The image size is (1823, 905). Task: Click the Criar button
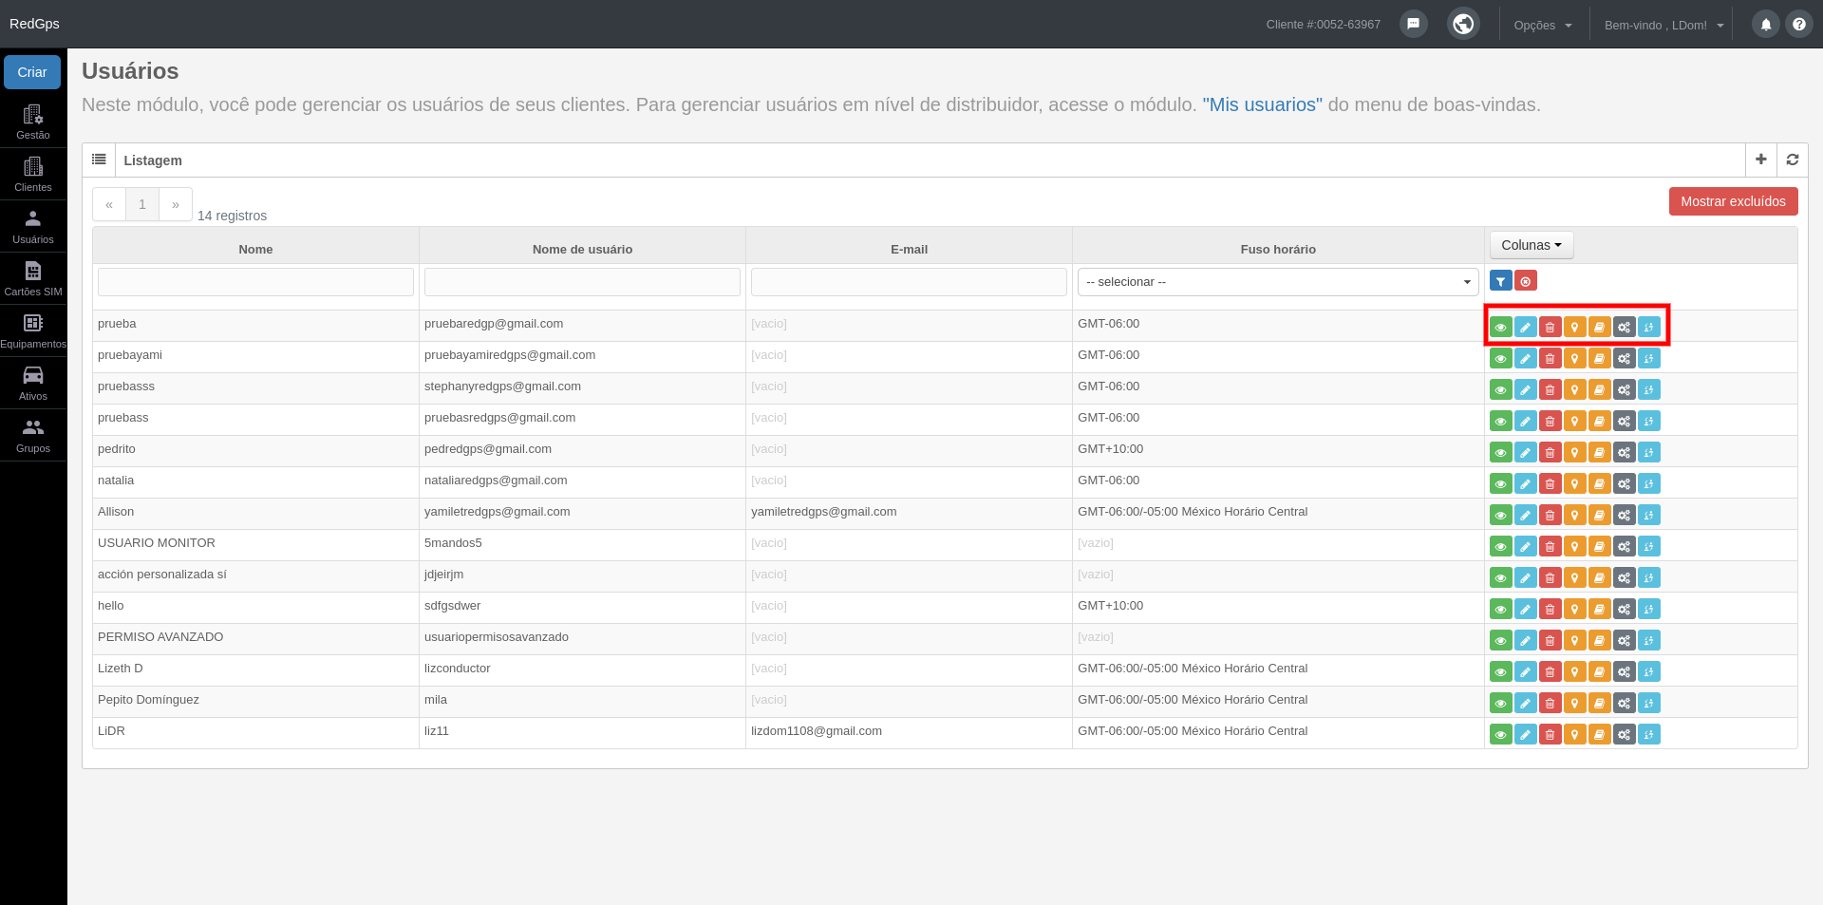coord(32,72)
